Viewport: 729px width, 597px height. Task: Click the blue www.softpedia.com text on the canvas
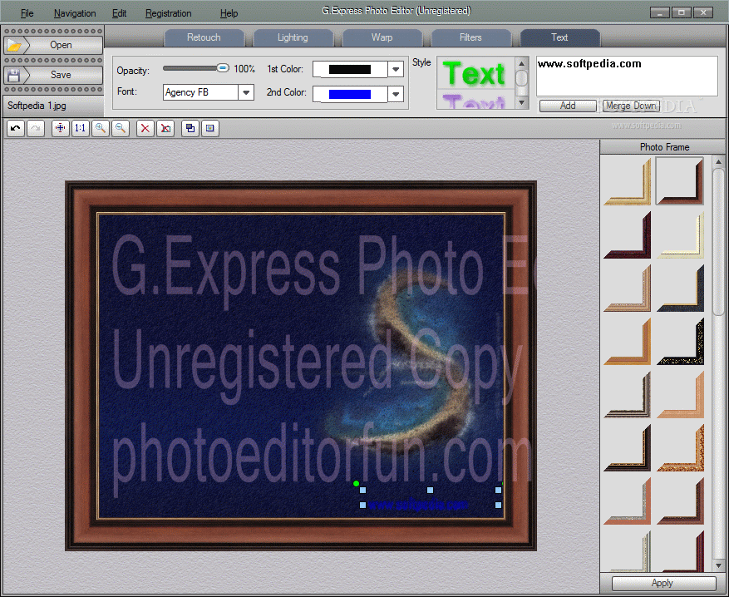(x=418, y=505)
